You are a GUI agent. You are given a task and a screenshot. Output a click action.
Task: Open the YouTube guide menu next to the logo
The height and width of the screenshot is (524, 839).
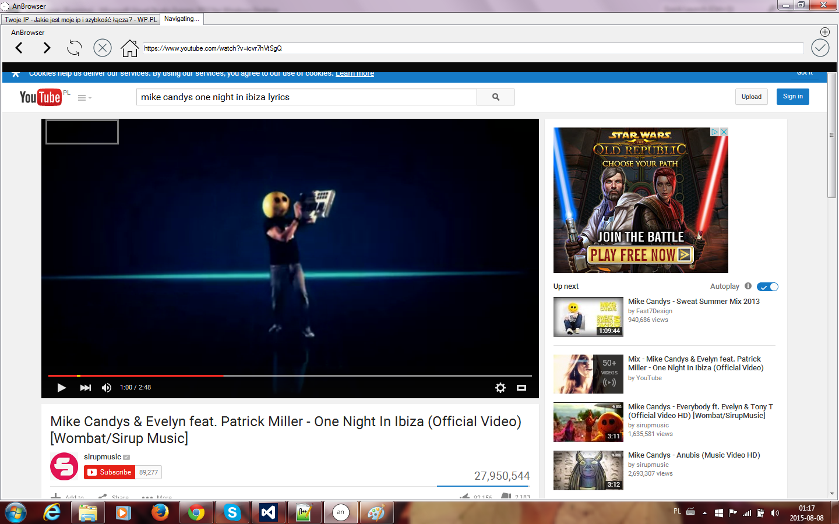point(84,98)
